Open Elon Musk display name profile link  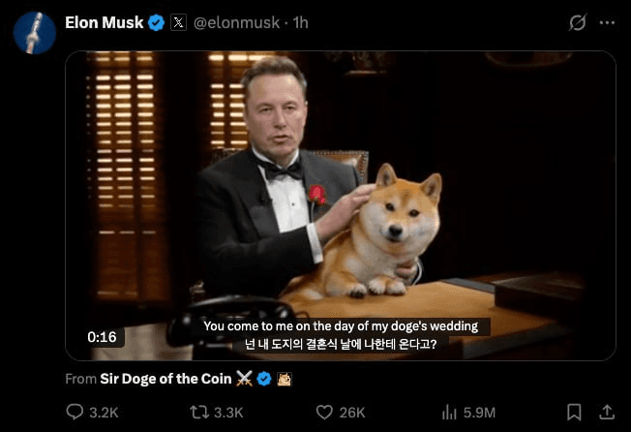[x=105, y=22]
